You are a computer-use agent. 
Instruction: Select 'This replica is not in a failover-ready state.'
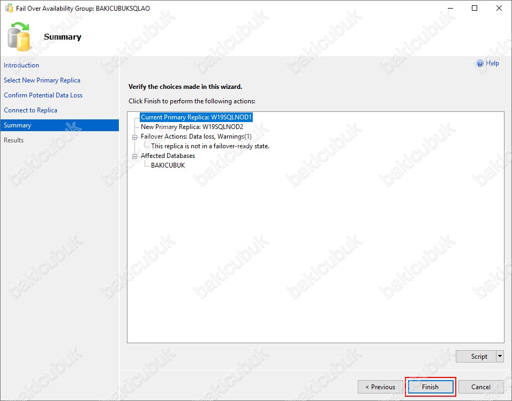(x=210, y=146)
